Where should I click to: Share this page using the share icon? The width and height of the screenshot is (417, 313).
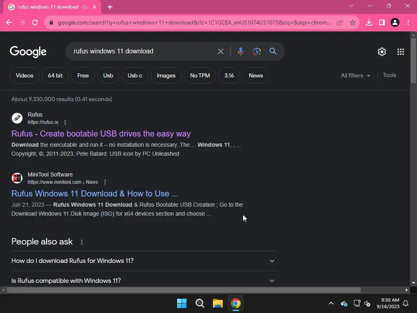340,23
